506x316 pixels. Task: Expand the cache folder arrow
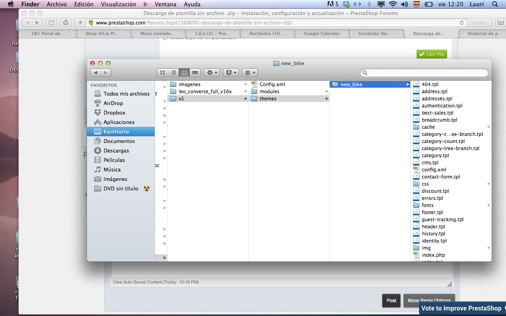point(489,127)
